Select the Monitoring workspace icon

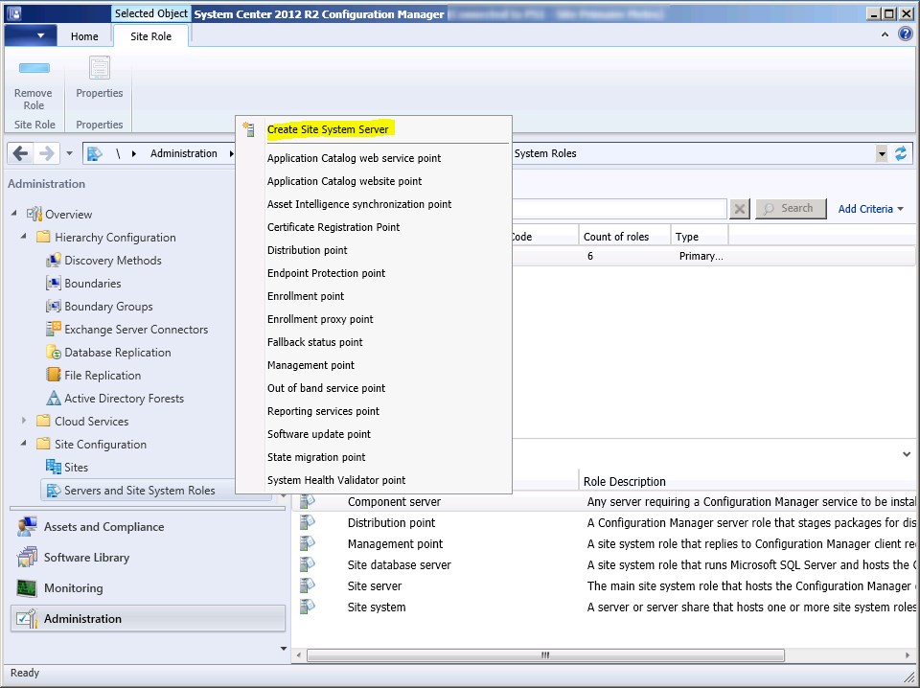click(x=27, y=587)
